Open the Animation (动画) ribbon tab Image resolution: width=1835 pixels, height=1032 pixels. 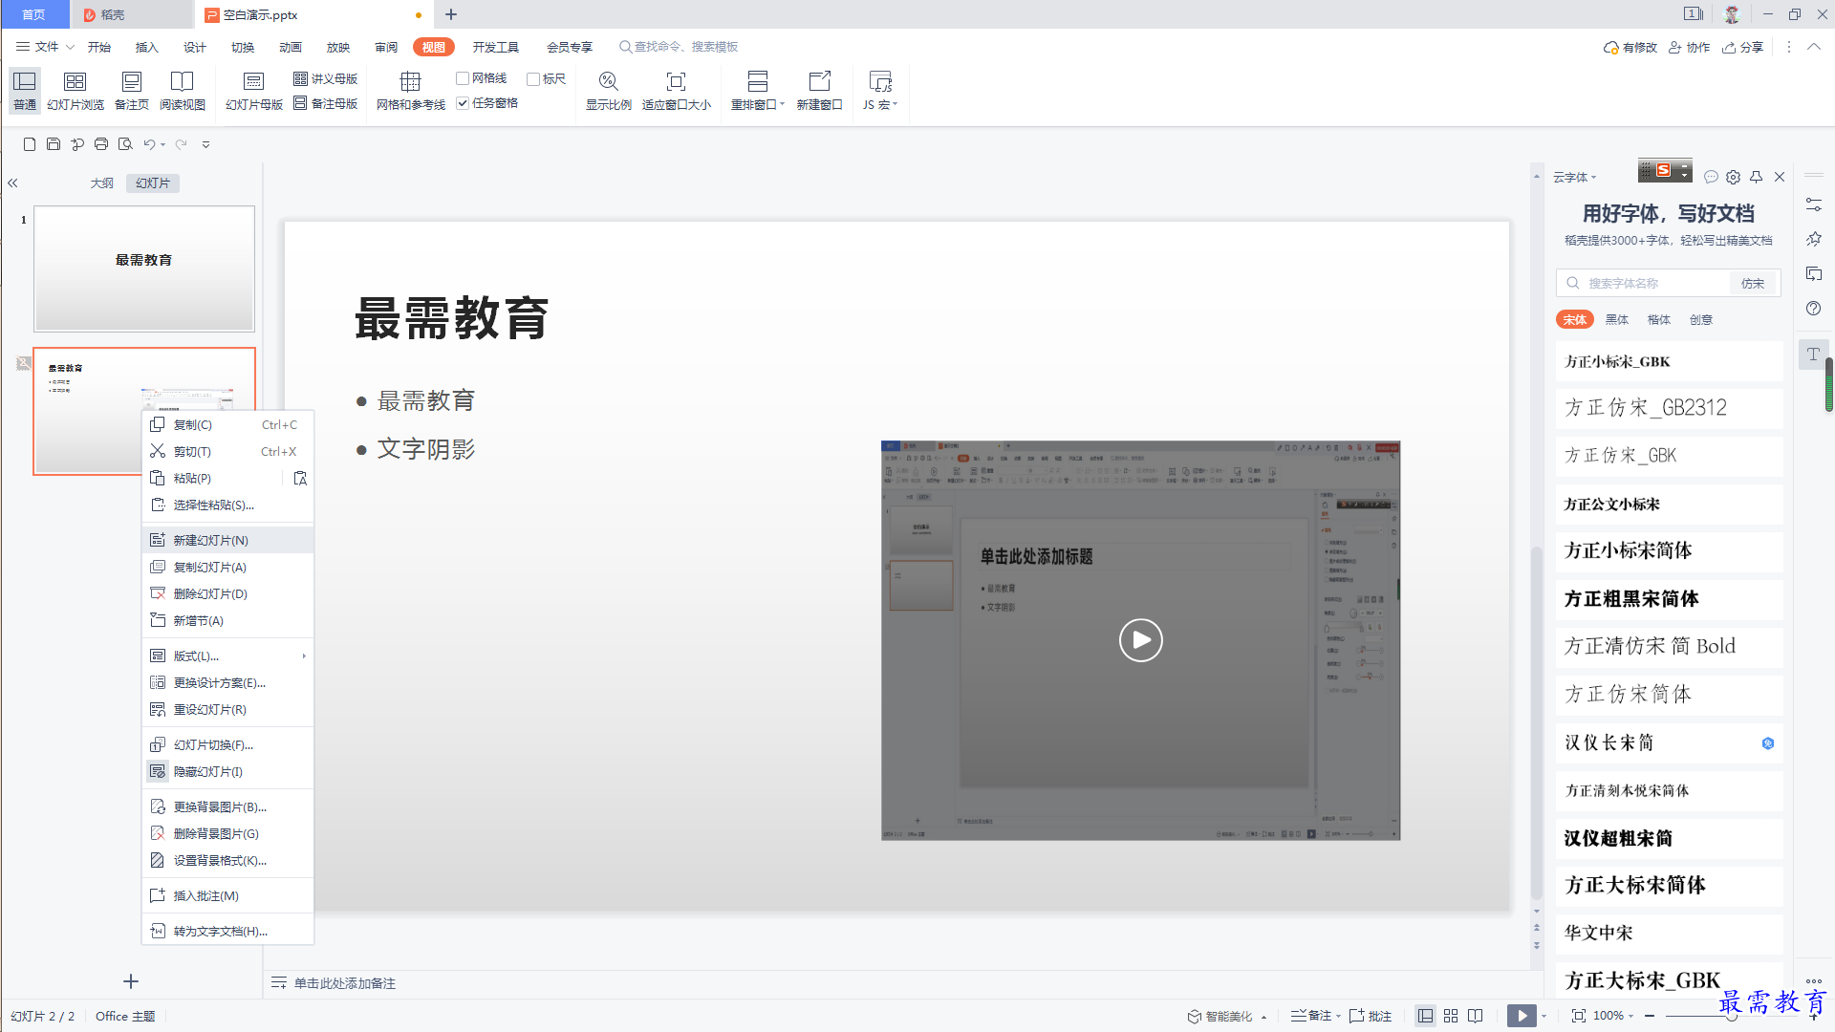coord(291,47)
